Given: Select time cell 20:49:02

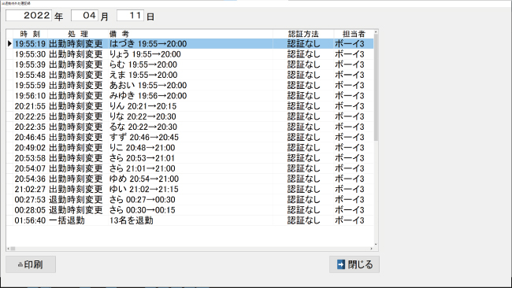Looking at the screenshot, I should [30, 148].
